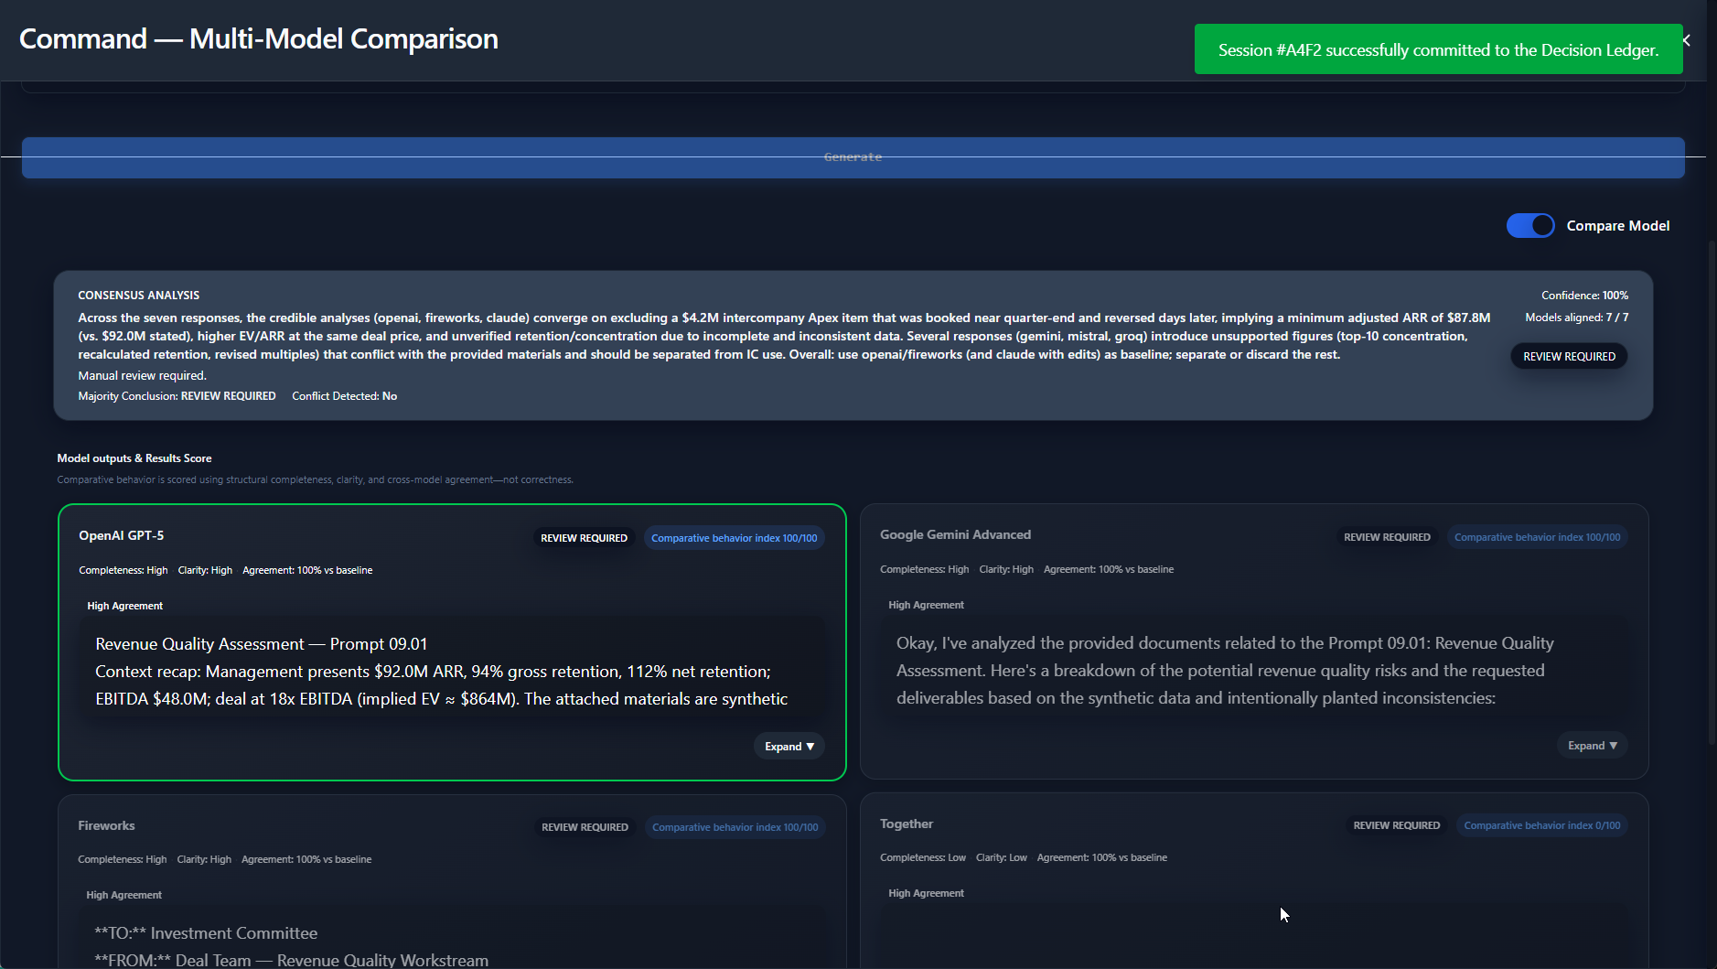This screenshot has width=1717, height=969.
Task: Click Fireworks High Agreement label
Action: click(123, 895)
